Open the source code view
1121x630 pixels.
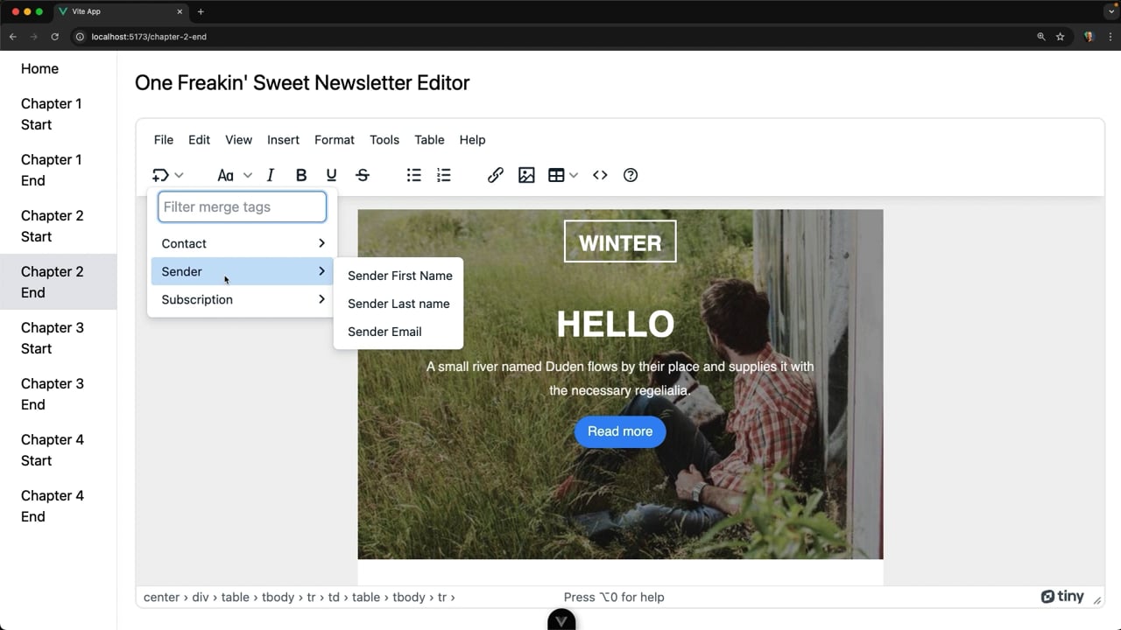(x=600, y=175)
